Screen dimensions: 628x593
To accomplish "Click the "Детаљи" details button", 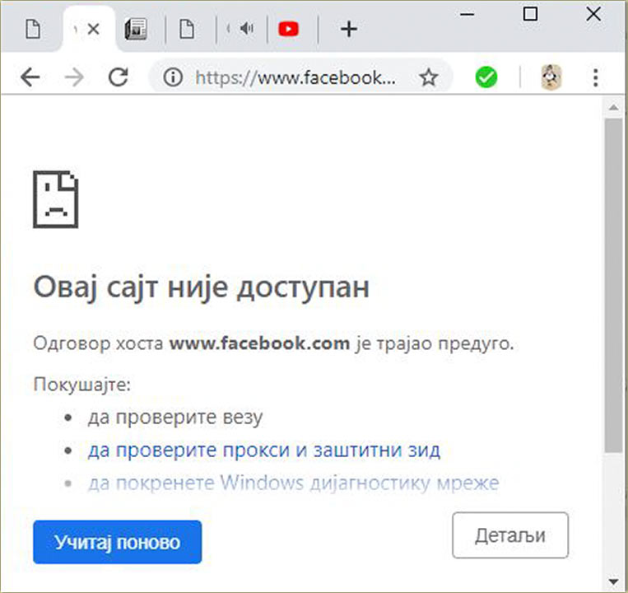I will pos(510,535).
